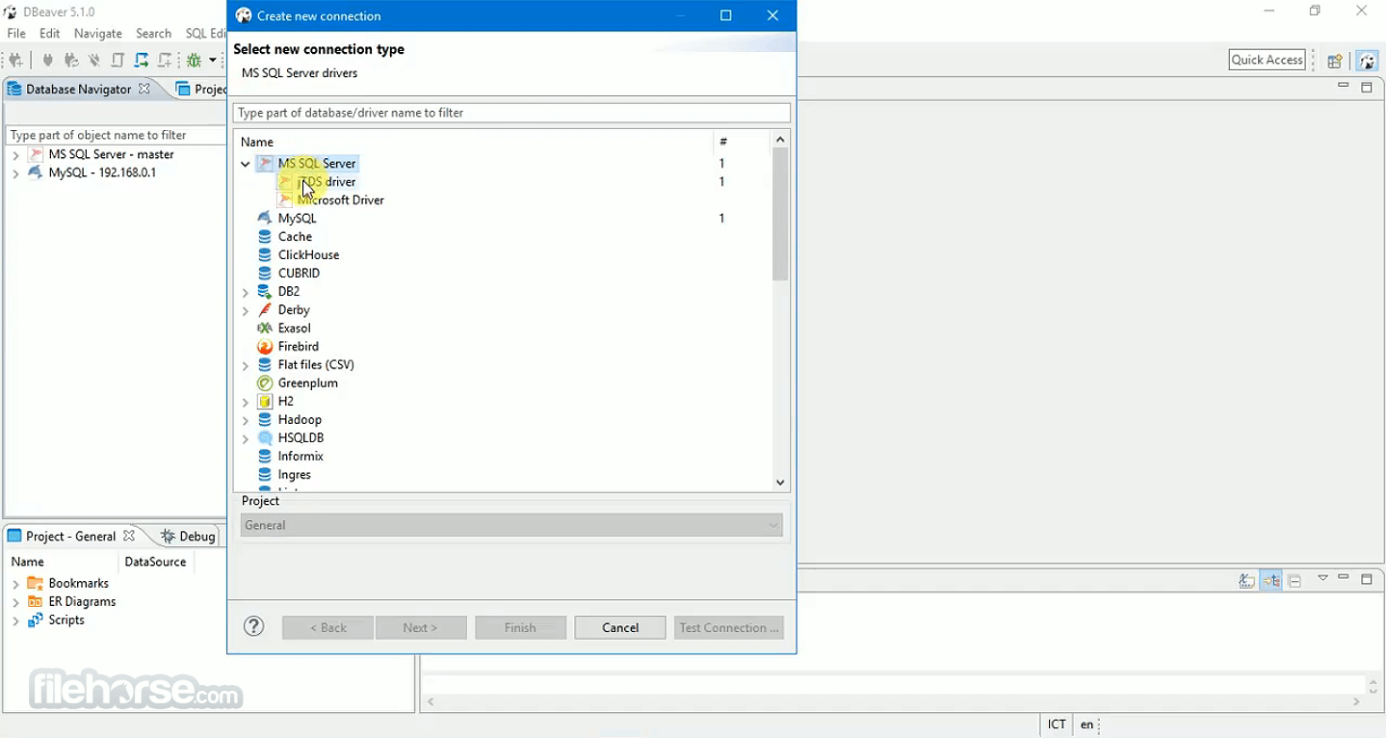Screen dimensions: 1386x738
Task: Expand the H2 driver group
Action: (246, 402)
